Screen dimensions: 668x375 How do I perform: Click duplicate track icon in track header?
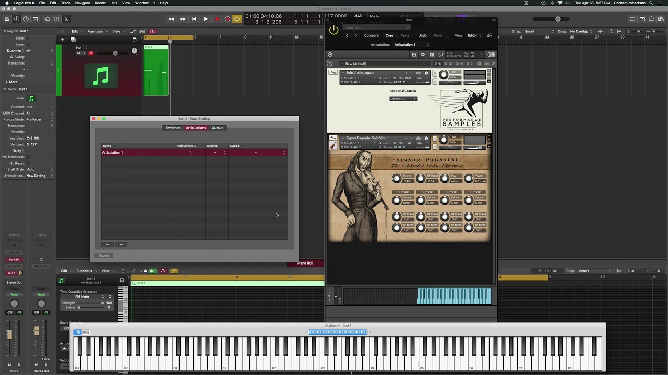(73, 39)
